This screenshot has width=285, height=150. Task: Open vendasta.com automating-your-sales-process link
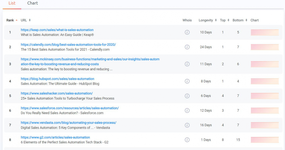pos(69,123)
